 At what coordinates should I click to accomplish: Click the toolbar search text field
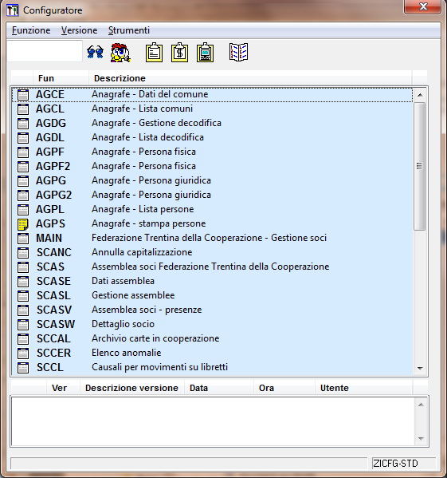tap(45, 51)
